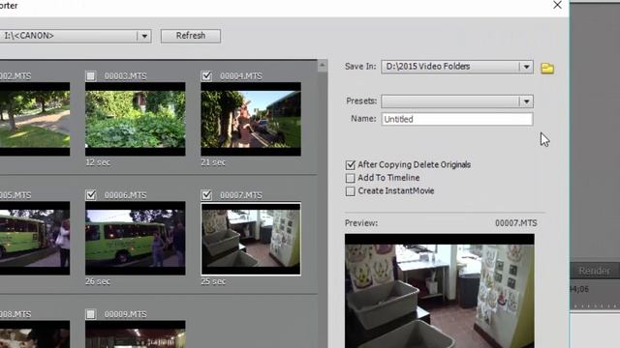Uncheck the 00004.MTS clip checkbox

coord(206,75)
